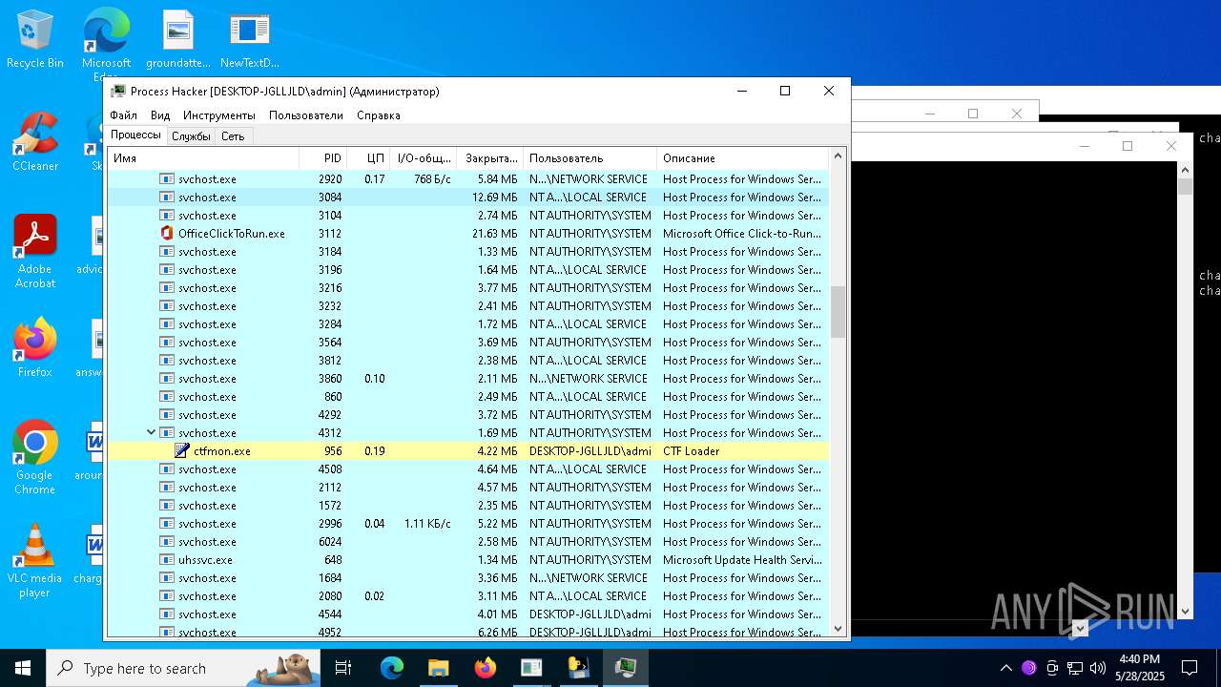
Task: Click the PID value 4508
Action: [330, 469]
